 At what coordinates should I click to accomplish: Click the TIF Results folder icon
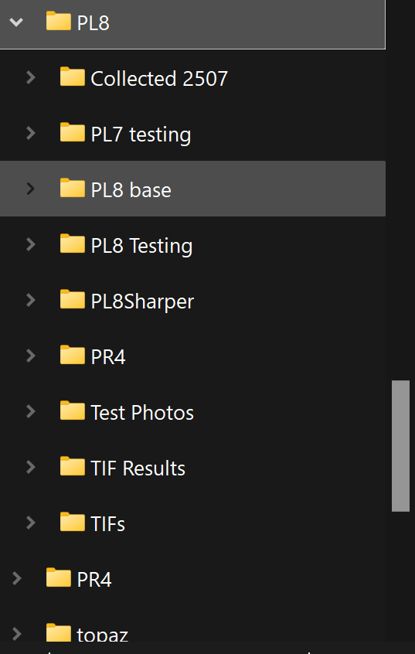coord(72,466)
